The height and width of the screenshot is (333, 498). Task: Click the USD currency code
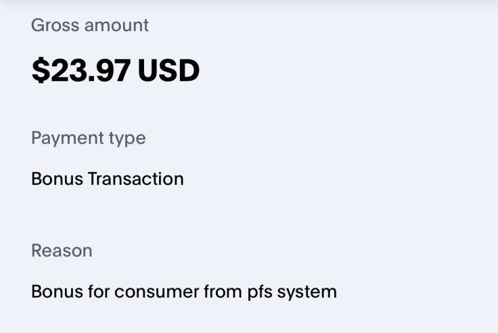click(x=168, y=71)
